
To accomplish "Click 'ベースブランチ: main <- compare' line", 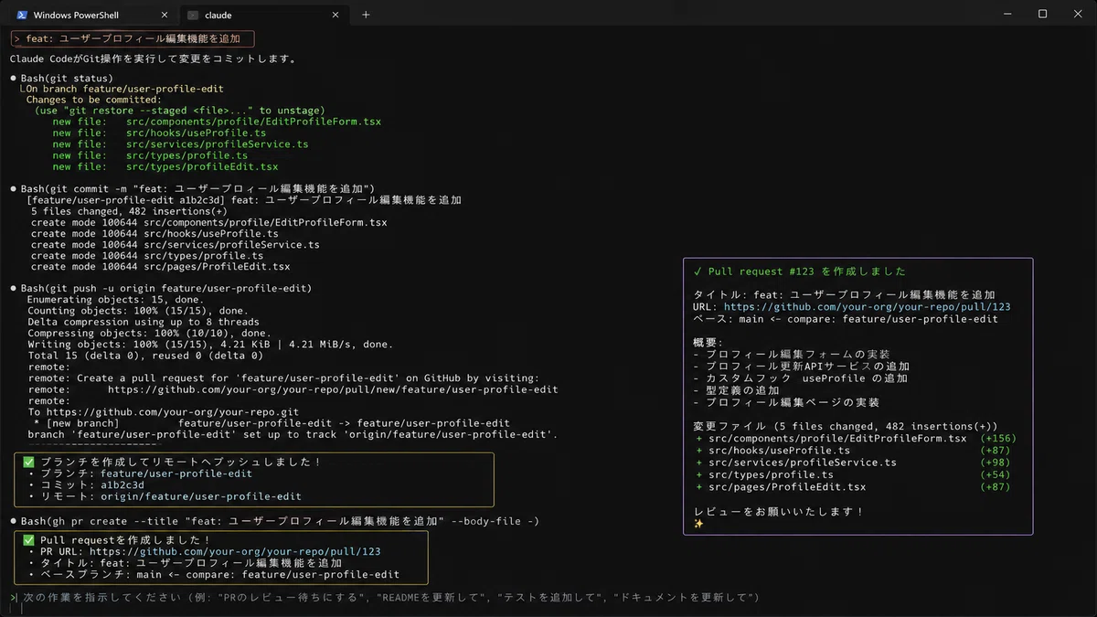I will click(214, 575).
